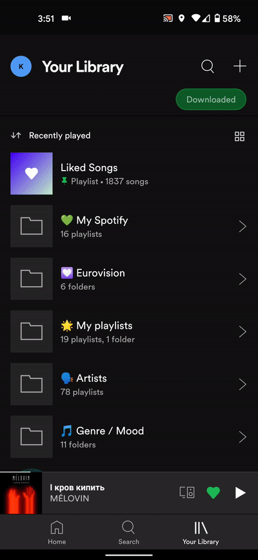Tap the sort arrows icon
Image resolution: width=258 pixels, height=560 pixels.
[x=15, y=136]
